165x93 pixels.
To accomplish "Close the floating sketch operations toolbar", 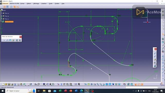I will point(155,49).
